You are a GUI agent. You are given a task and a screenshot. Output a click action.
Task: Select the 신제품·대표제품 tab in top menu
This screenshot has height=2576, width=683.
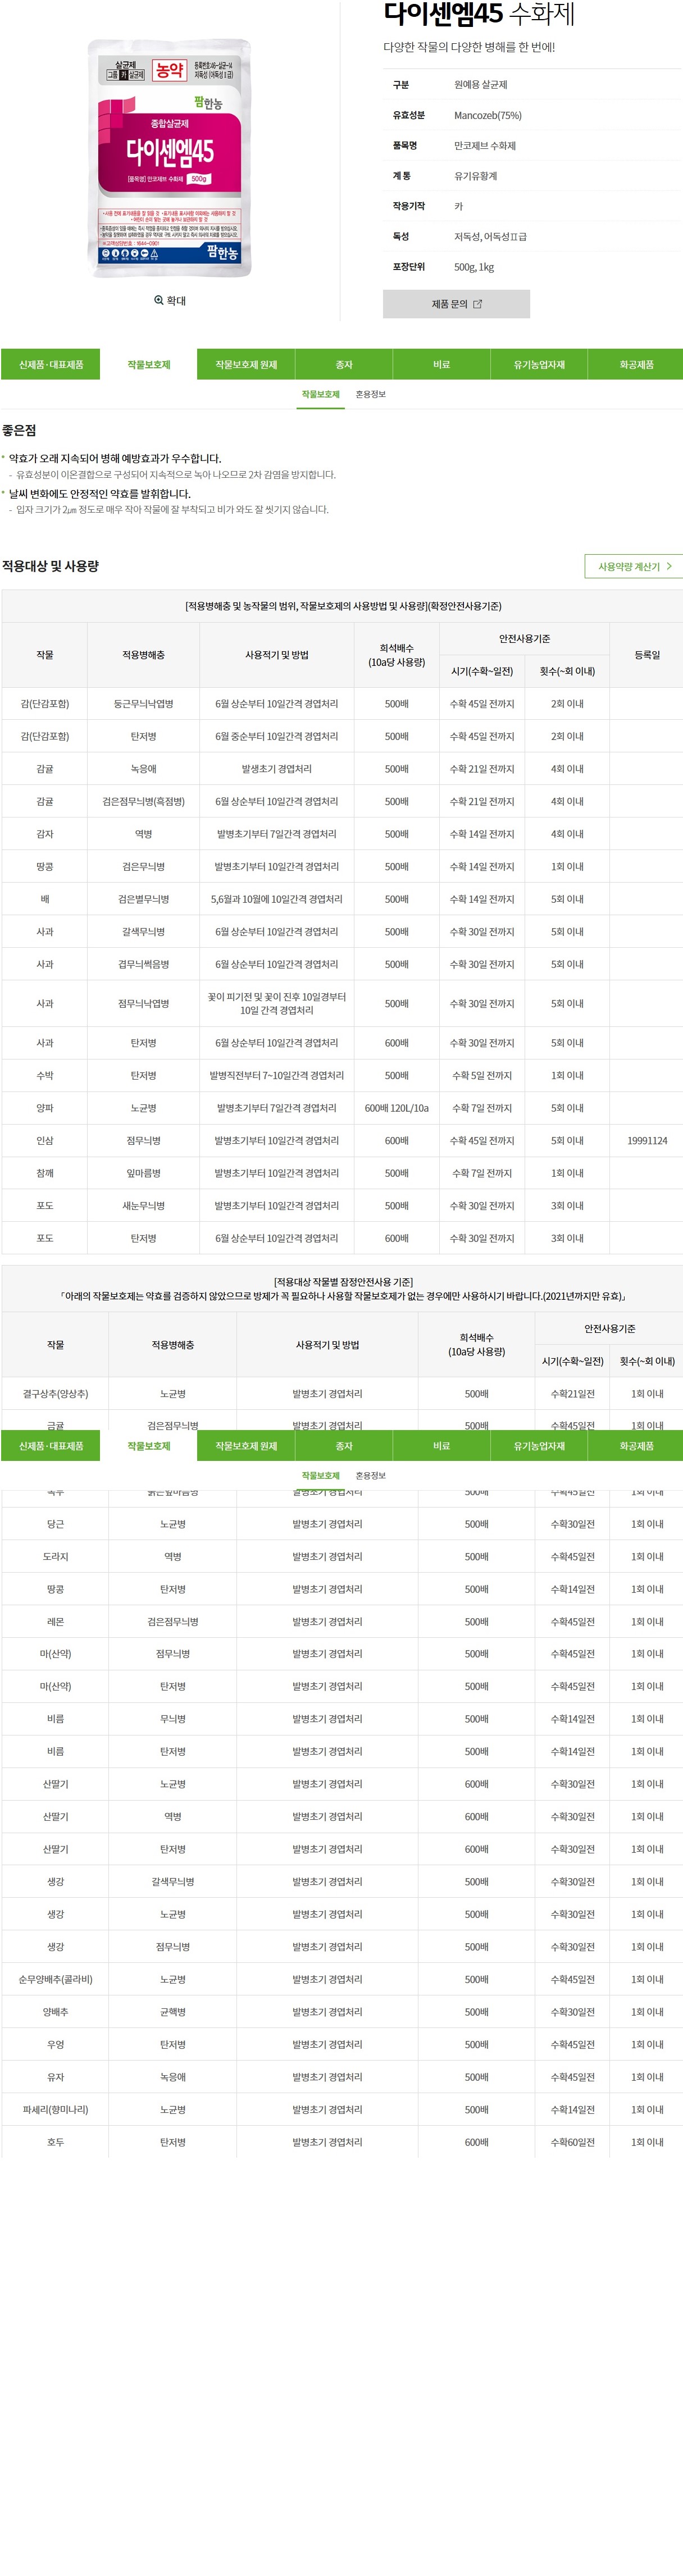pyautogui.click(x=51, y=365)
